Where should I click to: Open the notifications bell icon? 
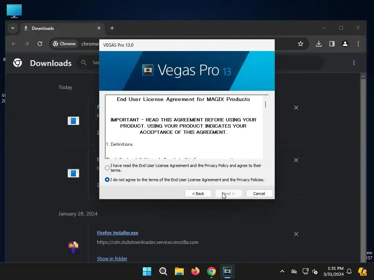coord(349,271)
